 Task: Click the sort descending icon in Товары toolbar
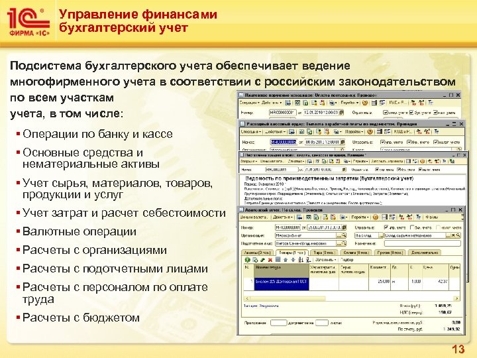[x=308, y=260]
